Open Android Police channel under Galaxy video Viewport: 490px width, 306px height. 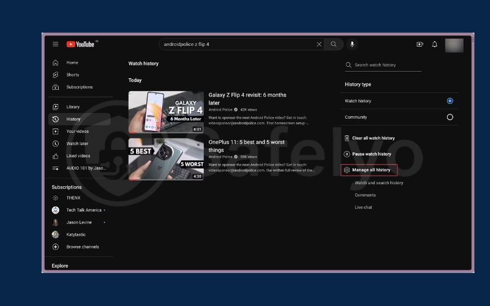pos(221,110)
